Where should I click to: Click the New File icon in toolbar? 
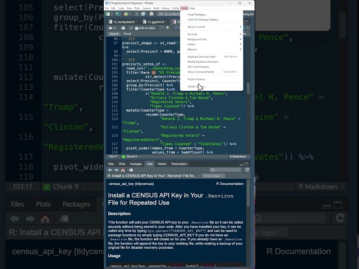108,14
